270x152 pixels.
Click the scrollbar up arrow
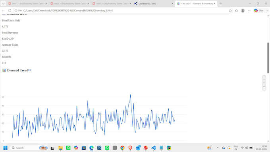click(x=268, y=15)
